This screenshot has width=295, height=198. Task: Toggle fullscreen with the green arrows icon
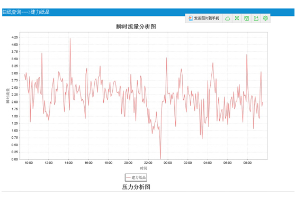(237, 18)
